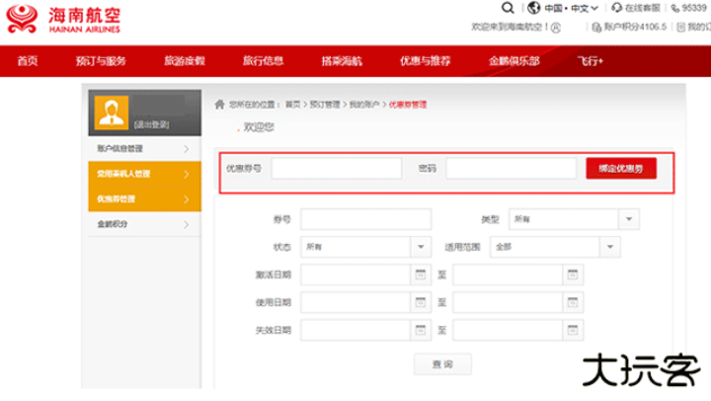Click the red 绑定优惠券 button
This screenshot has width=711, height=401.
click(620, 169)
